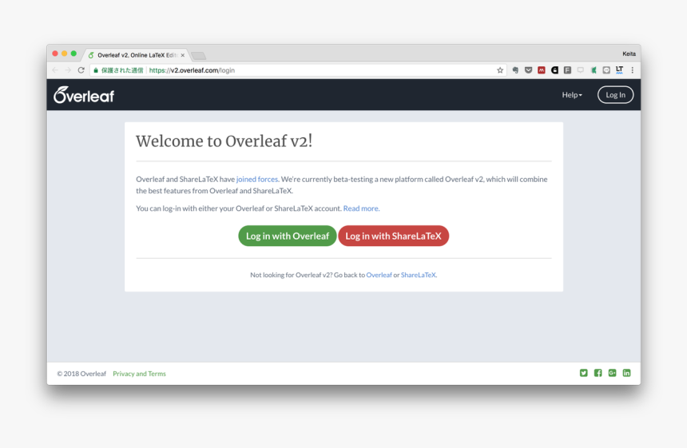Click Log in with Overleaf button

(288, 236)
